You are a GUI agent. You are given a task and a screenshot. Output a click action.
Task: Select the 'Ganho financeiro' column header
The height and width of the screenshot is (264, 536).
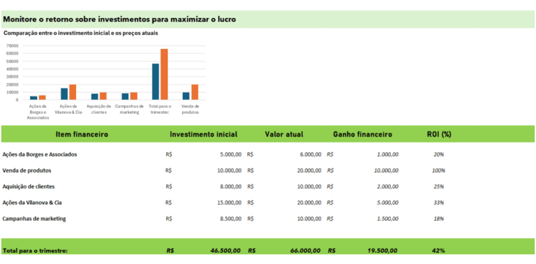(363, 134)
